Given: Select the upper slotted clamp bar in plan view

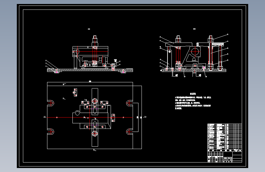Looking at the screenshot, I should tap(95, 101).
